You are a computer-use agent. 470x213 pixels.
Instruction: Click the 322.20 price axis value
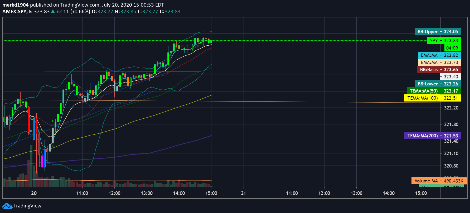(x=451, y=108)
